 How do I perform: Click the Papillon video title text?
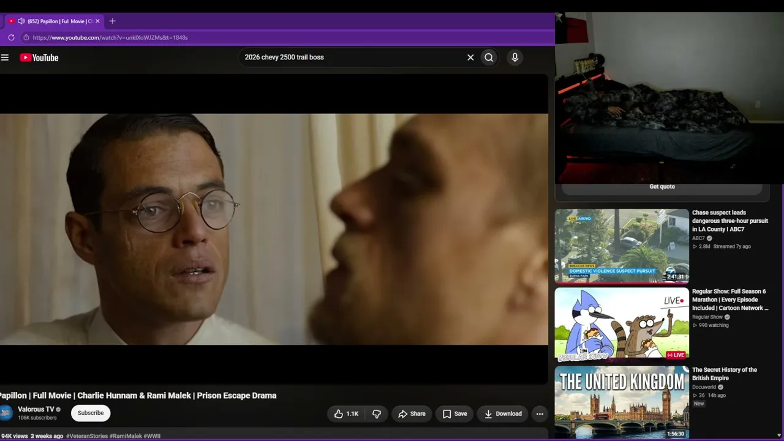tap(138, 396)
